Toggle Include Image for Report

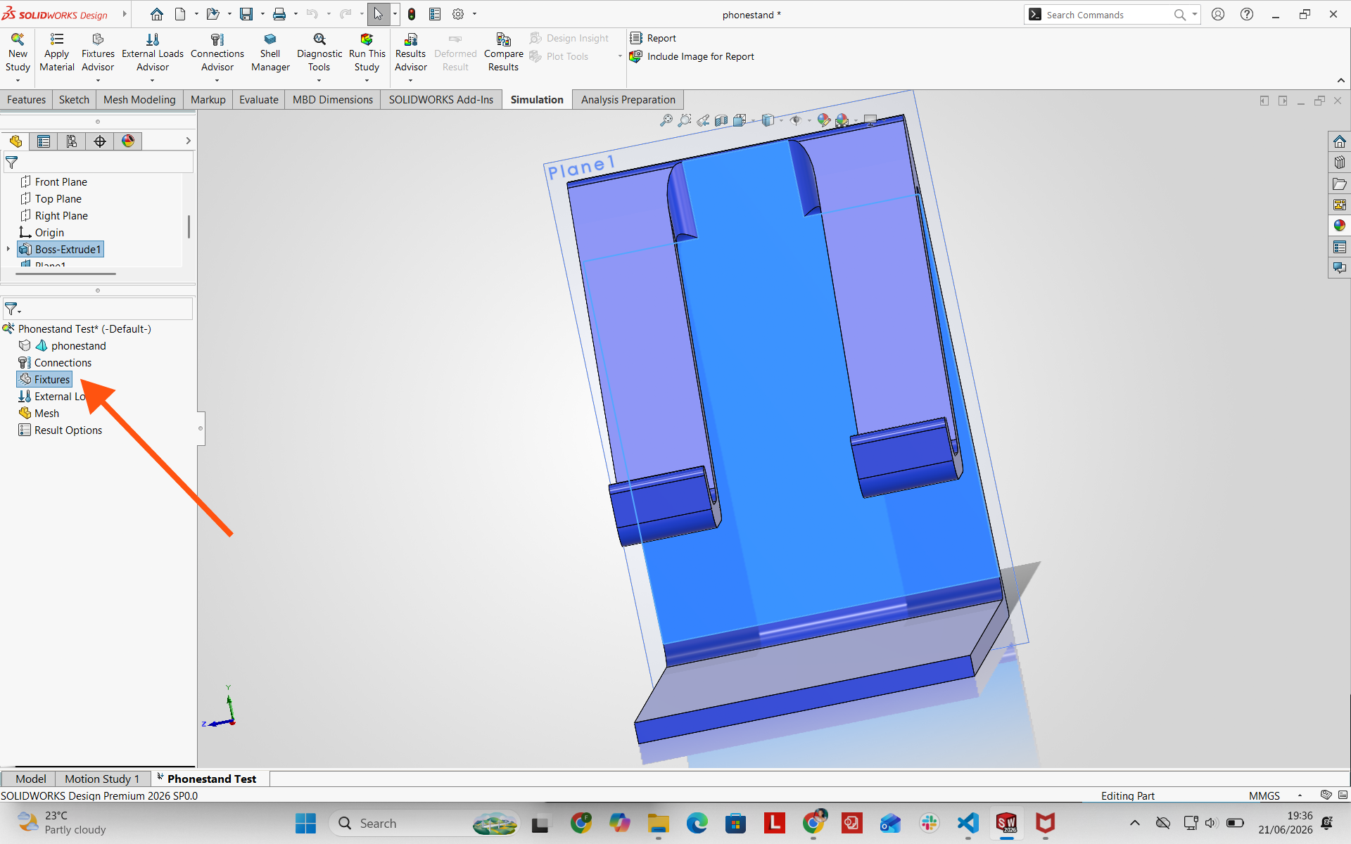click(692, 56)
